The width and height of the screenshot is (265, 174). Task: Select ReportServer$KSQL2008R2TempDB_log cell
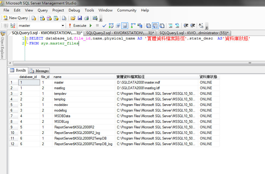pyautogui.click(x=84, y=144)
